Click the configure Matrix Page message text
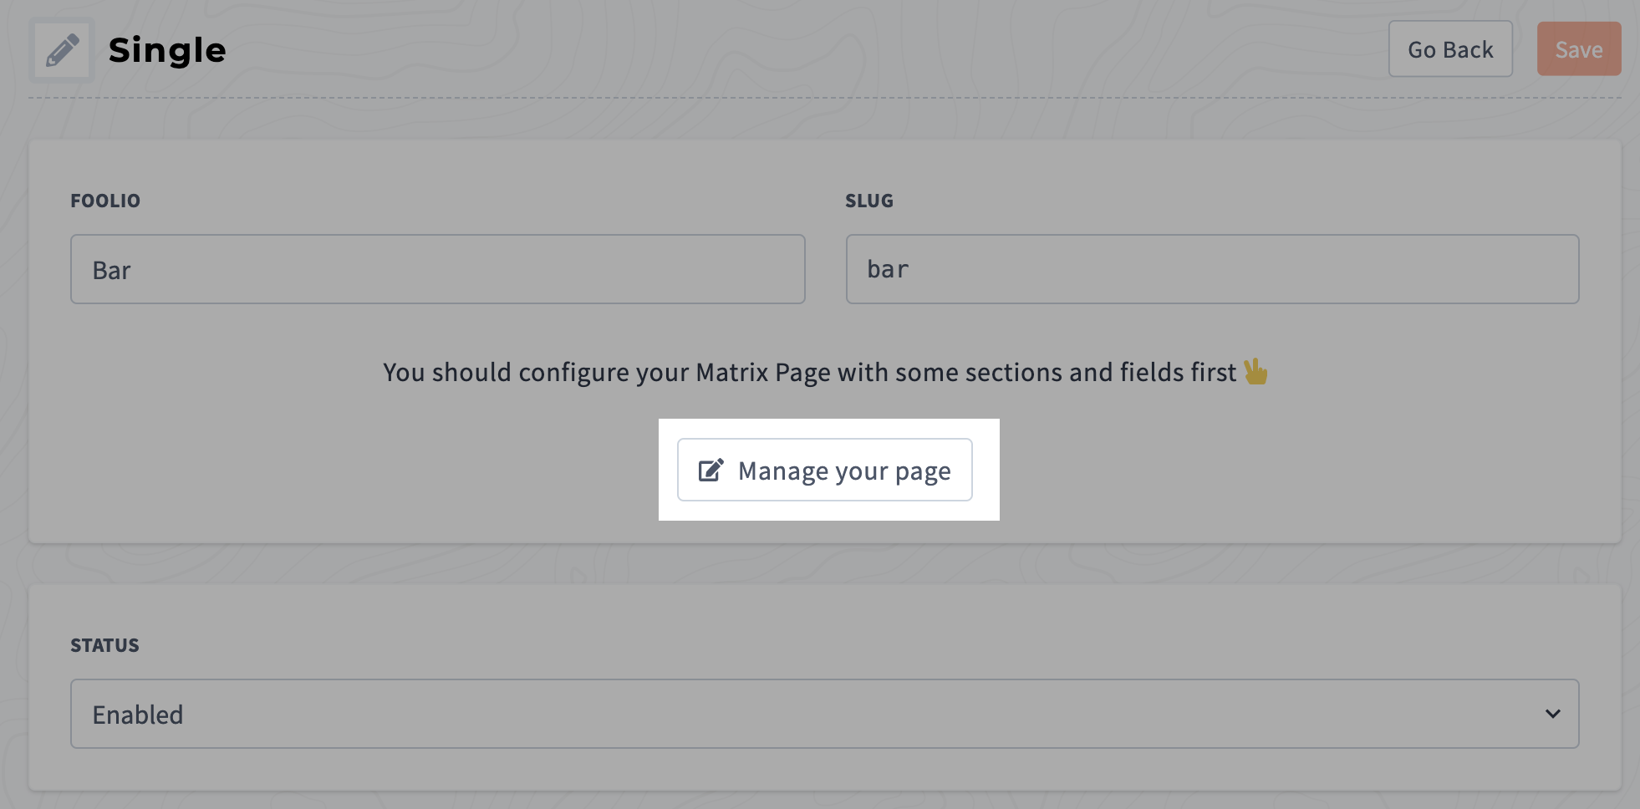The image size is (1640, 809). [808, 372]
